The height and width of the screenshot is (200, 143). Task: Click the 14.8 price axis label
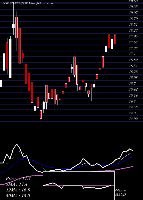point(132,101)
